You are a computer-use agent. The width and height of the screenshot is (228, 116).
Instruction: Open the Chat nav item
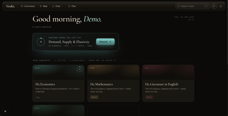(58, 6)
